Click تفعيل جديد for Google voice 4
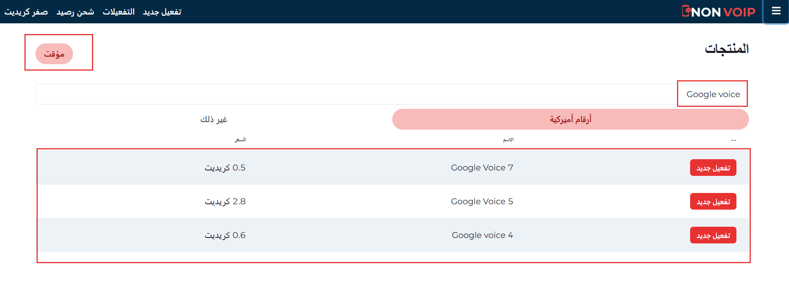Screen dimensions: 789x298 click(x=713, y=235)
